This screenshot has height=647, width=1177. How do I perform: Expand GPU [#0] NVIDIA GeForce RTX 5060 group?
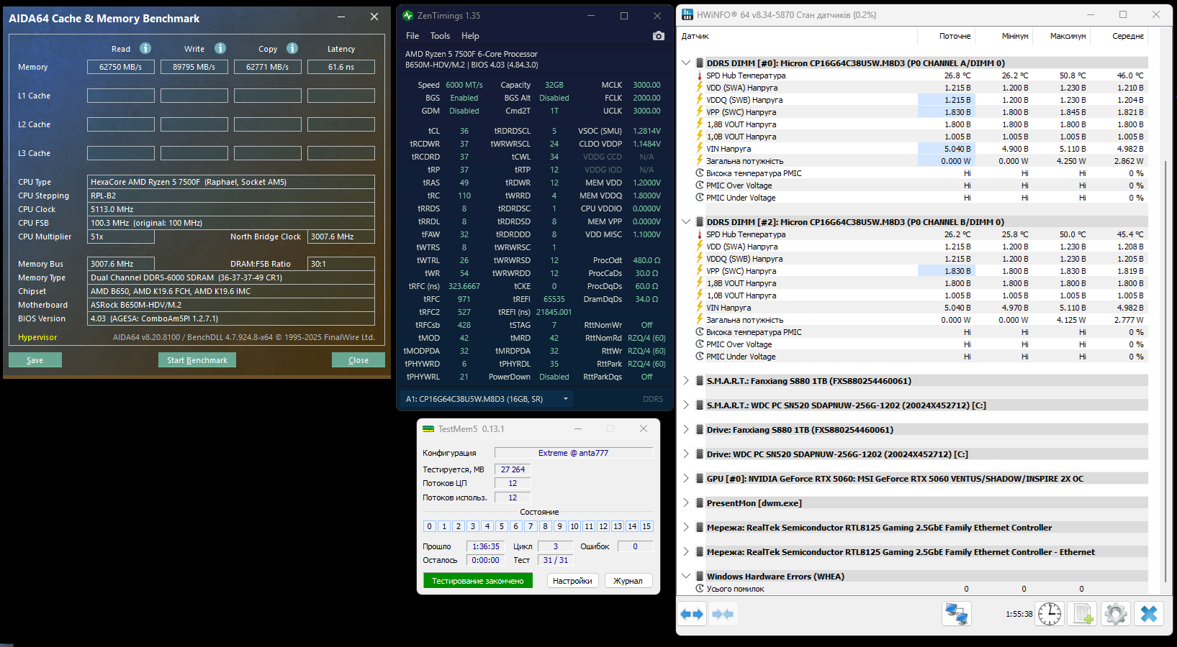(686, 479)
